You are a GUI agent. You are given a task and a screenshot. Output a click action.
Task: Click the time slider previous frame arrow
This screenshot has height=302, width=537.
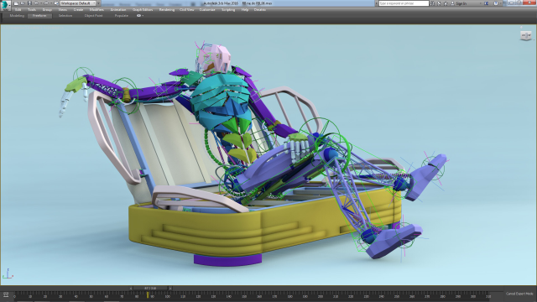(x=131, y=289)
